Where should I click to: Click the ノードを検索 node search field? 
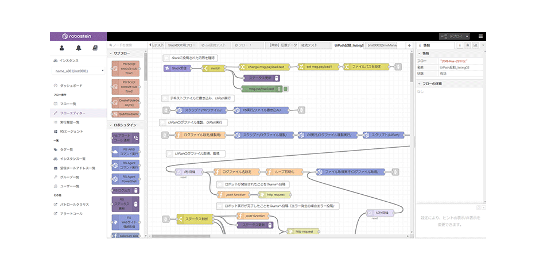pyautogui.click(x=126, y=45)
